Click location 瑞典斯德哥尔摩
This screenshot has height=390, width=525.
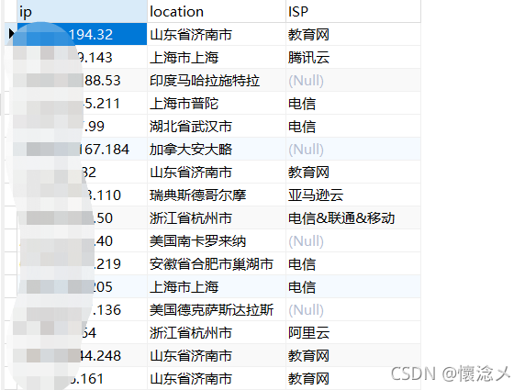[198, 195]
